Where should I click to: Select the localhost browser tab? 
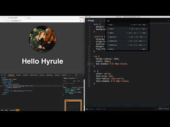point(17,18)
